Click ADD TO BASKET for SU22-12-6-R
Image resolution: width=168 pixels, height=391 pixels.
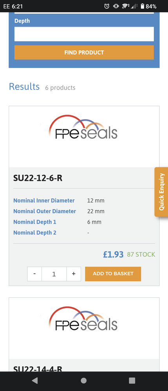coord(113,274)
